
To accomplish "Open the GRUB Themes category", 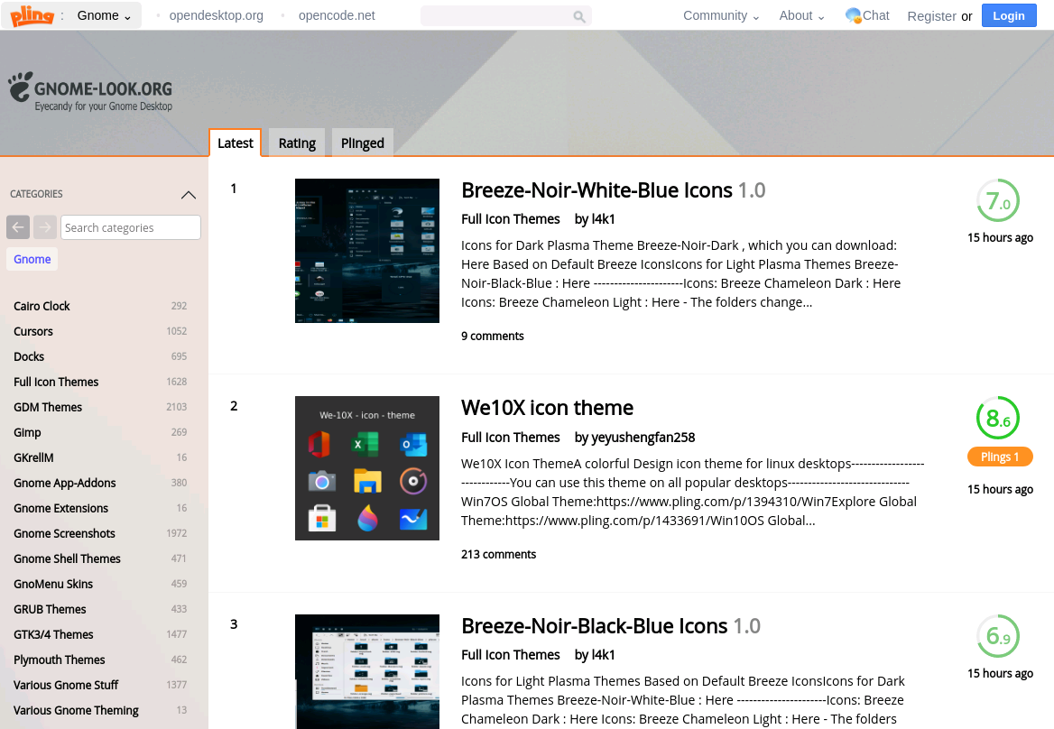I will tap(50, 609).
